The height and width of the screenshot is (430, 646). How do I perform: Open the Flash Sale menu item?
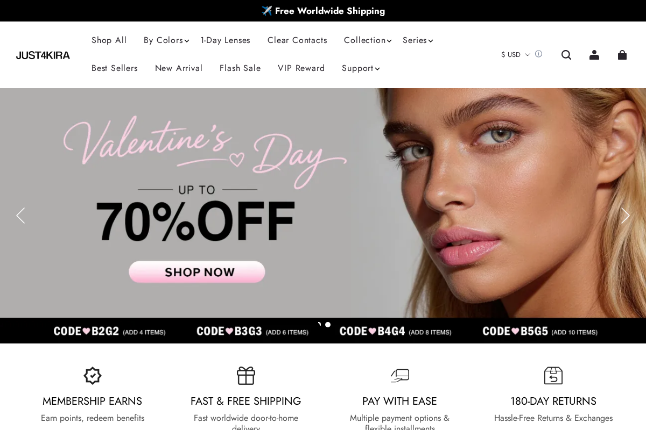tap(240, 68)
